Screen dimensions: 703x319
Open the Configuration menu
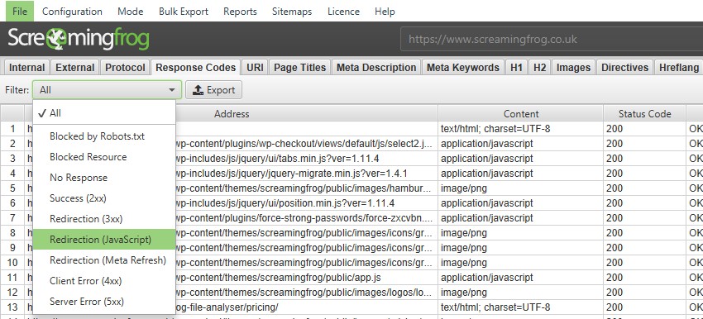[72, 12]
